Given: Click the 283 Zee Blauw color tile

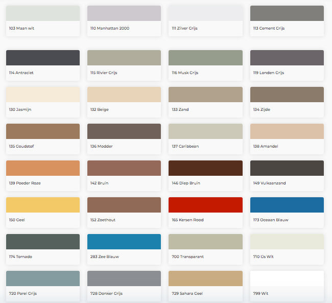Looking at the screenshot, I should tap(124, 242).
